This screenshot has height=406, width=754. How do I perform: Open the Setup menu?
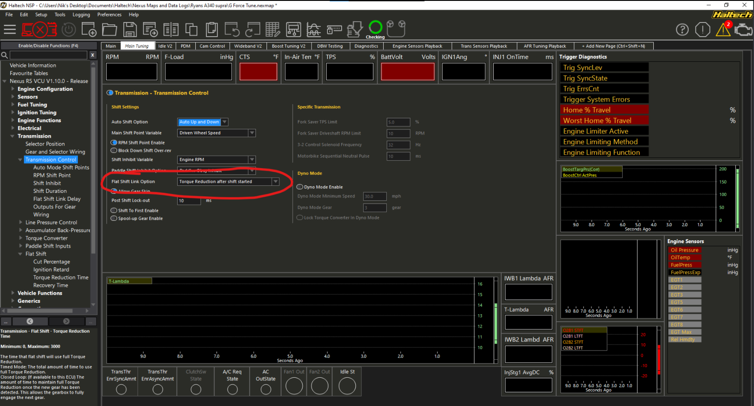tap(41, 15)
